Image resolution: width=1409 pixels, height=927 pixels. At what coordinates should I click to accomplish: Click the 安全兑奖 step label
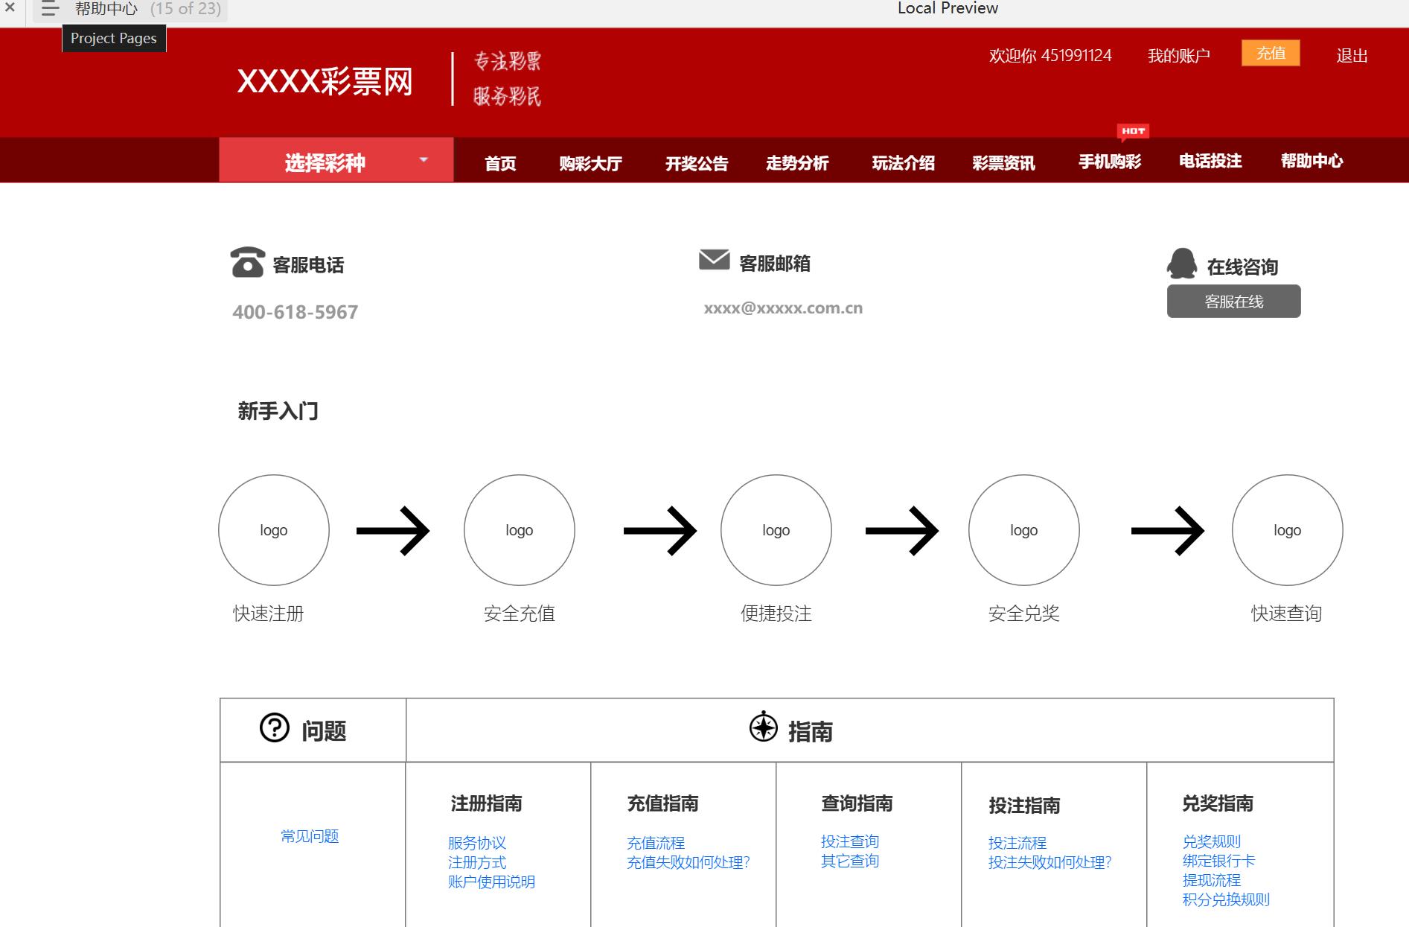(x=1024, y=614)
